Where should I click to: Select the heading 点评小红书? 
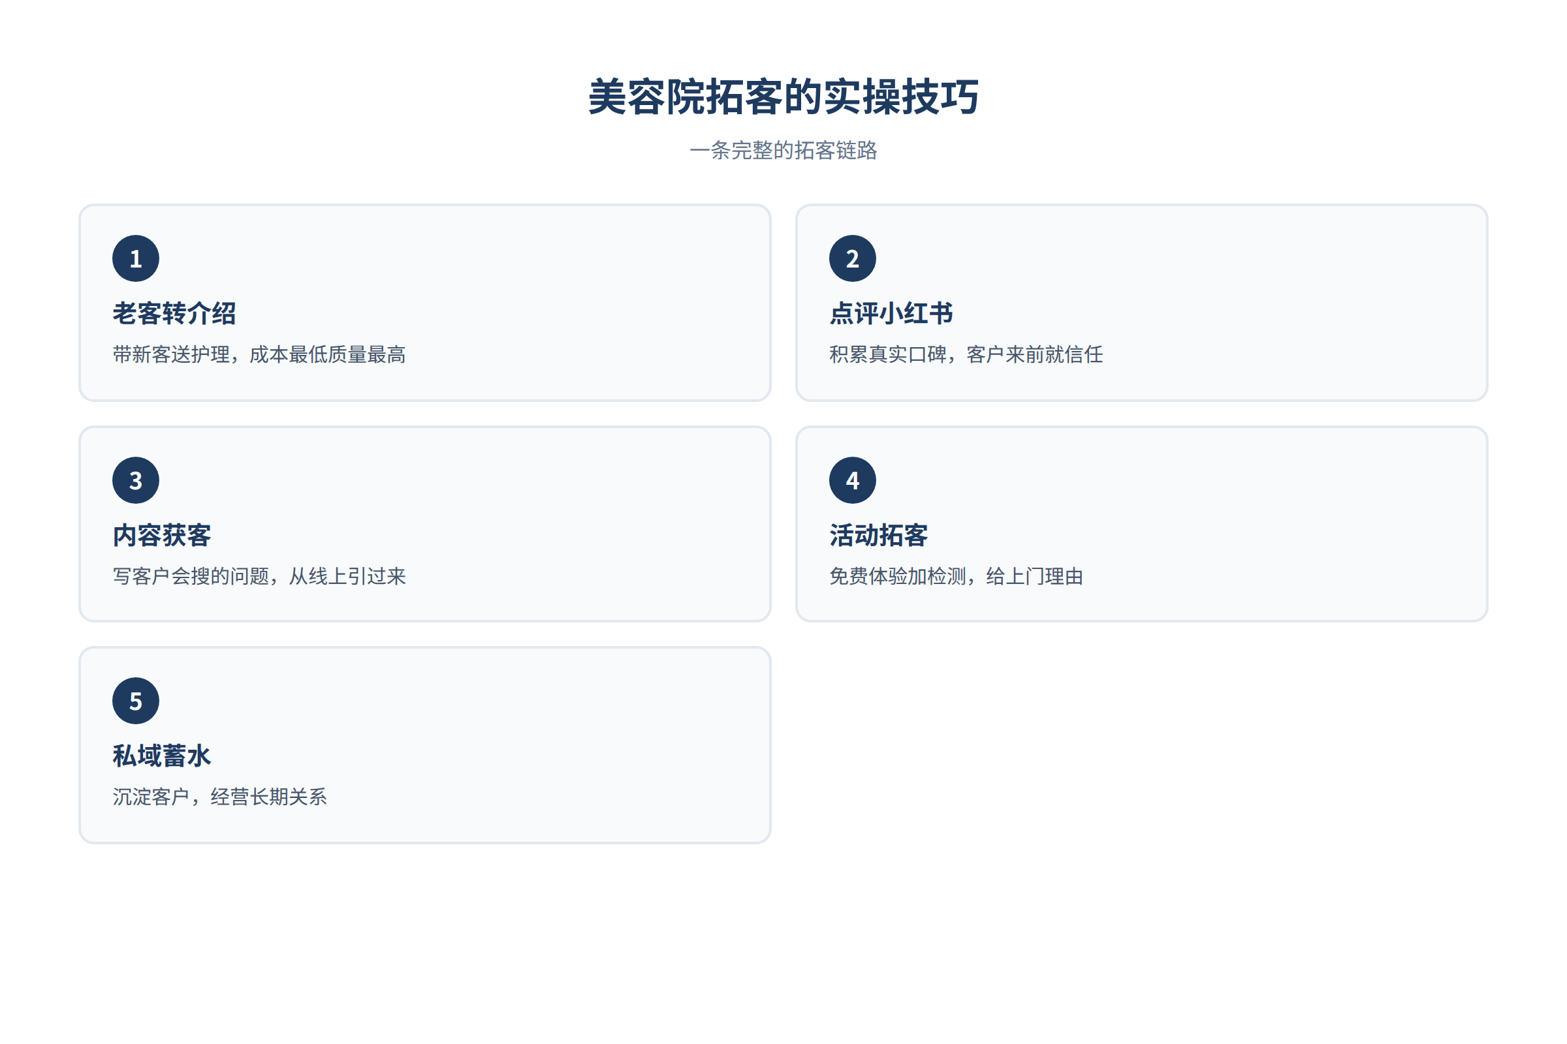pos(891,314)
